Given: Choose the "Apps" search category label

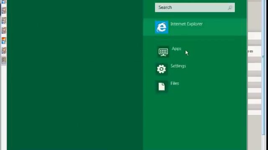Looking at the screenshot, I should pos(176,49).
